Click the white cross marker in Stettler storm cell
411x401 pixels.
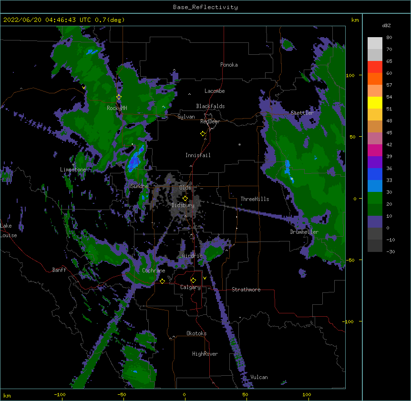click(x=292, y=179)
